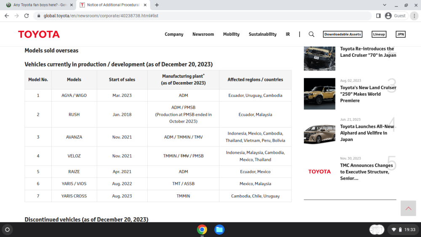The image size is (421, 237).
Task: Open the Guest profile button
Action: pyautogui.click(x=396, y=16)
